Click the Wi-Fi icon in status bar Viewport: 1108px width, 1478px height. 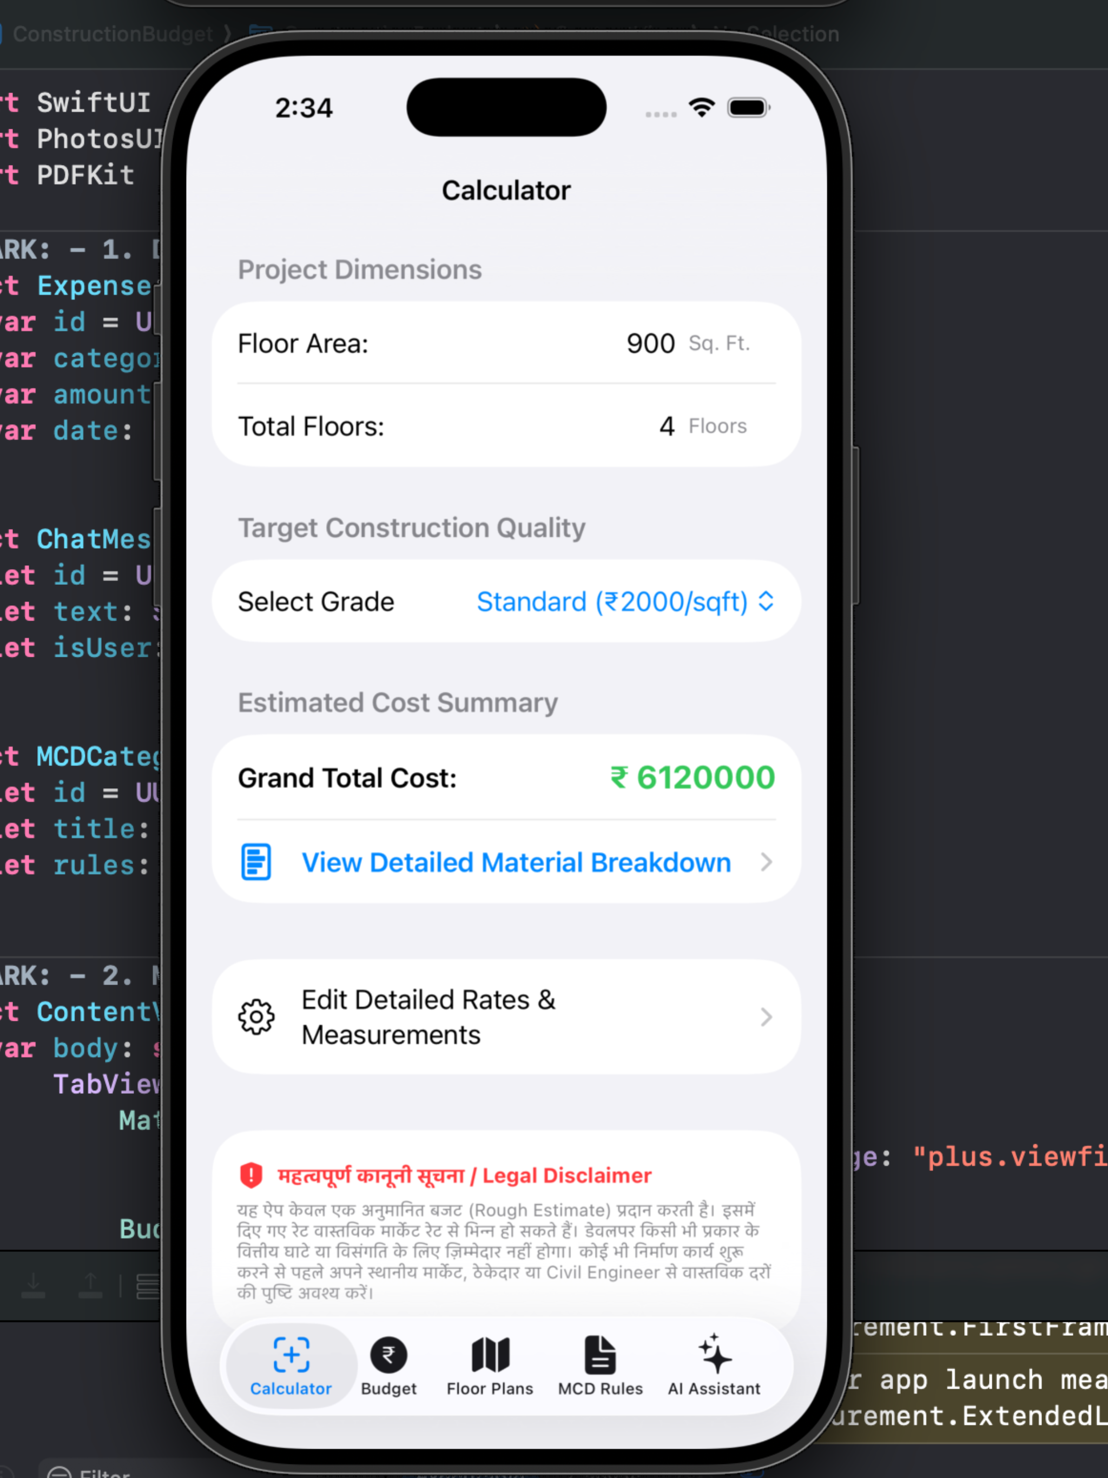click(x=702, y=108)
